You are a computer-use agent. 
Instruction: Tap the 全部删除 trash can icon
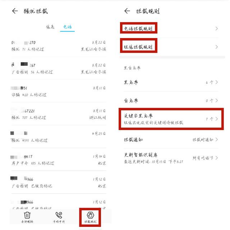click(x=27, y=215)
